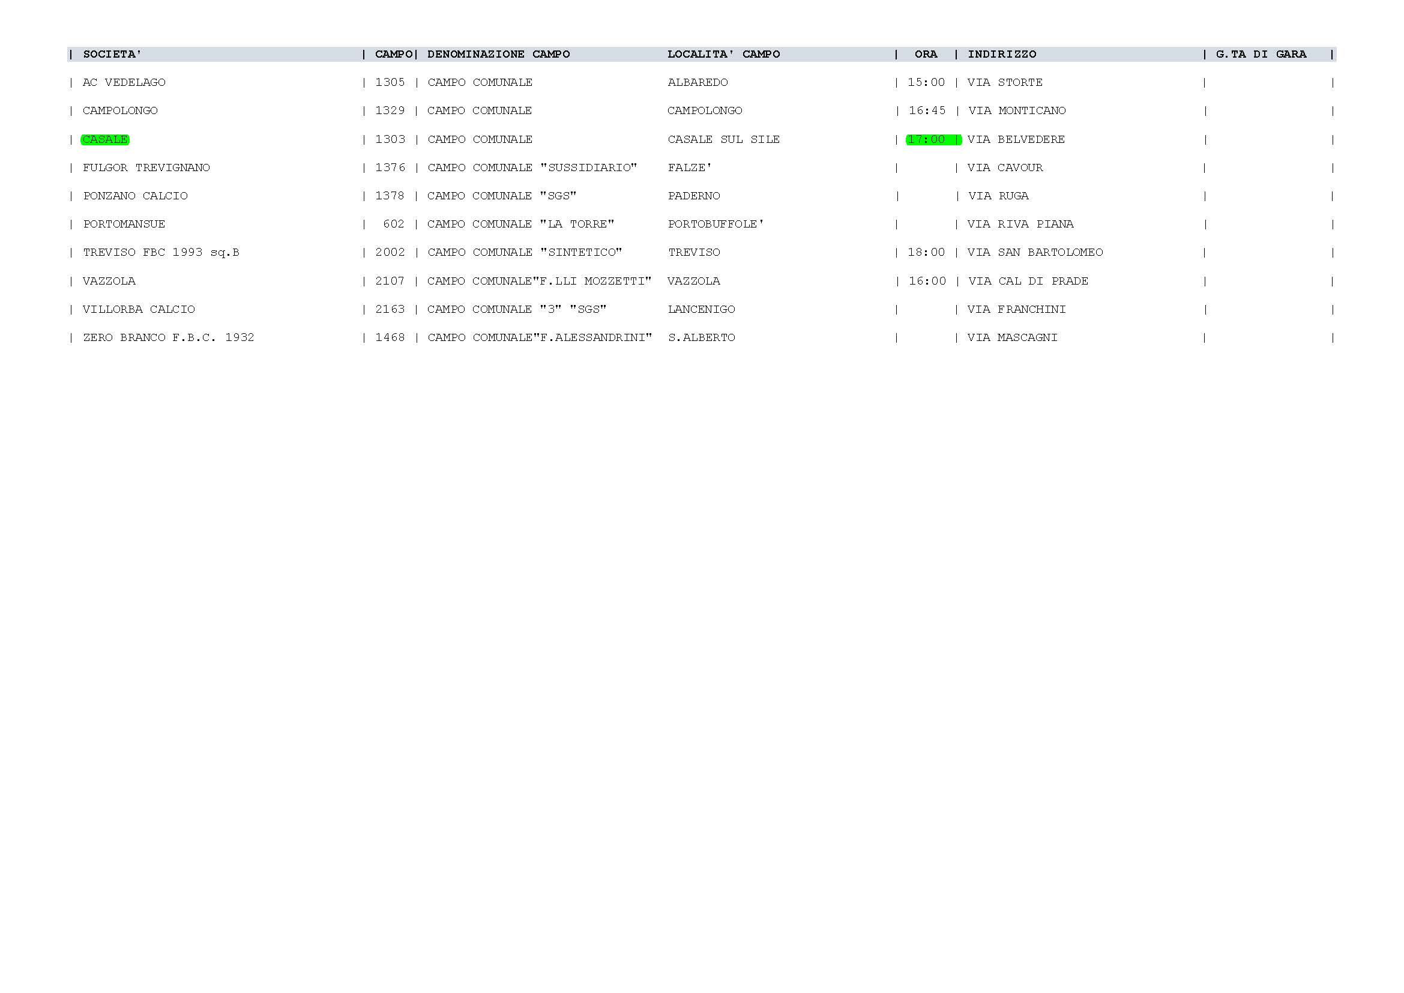Click the ORA column header

[x=926, y=55]
